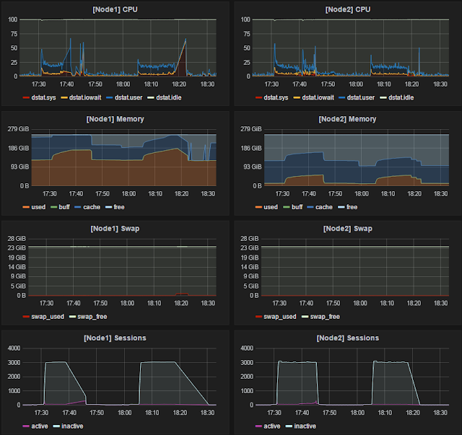
Task: Toggle dstat.iowait series in Node2 CPU legend
Action: [314, 97]
